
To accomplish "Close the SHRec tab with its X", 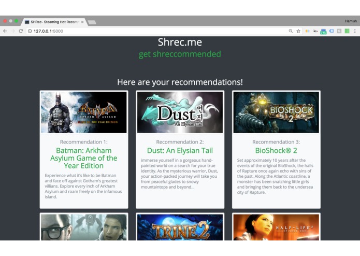I will [82, 22].
